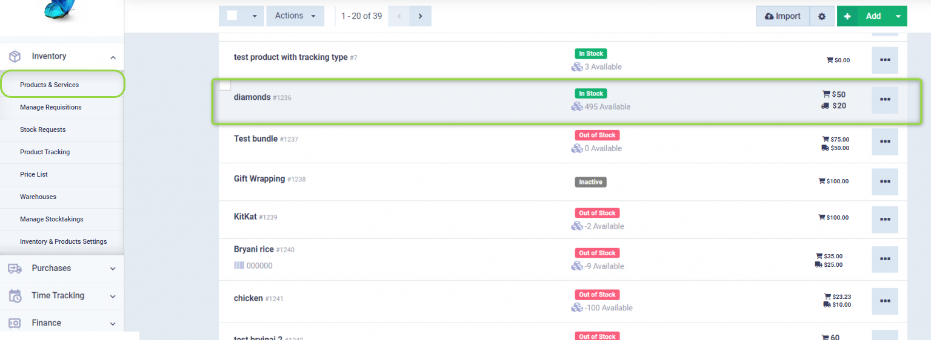Expand the Add button dropdown arrow
Screen dimensions: 931x340
pyautogui.click(x=898, y=16)
